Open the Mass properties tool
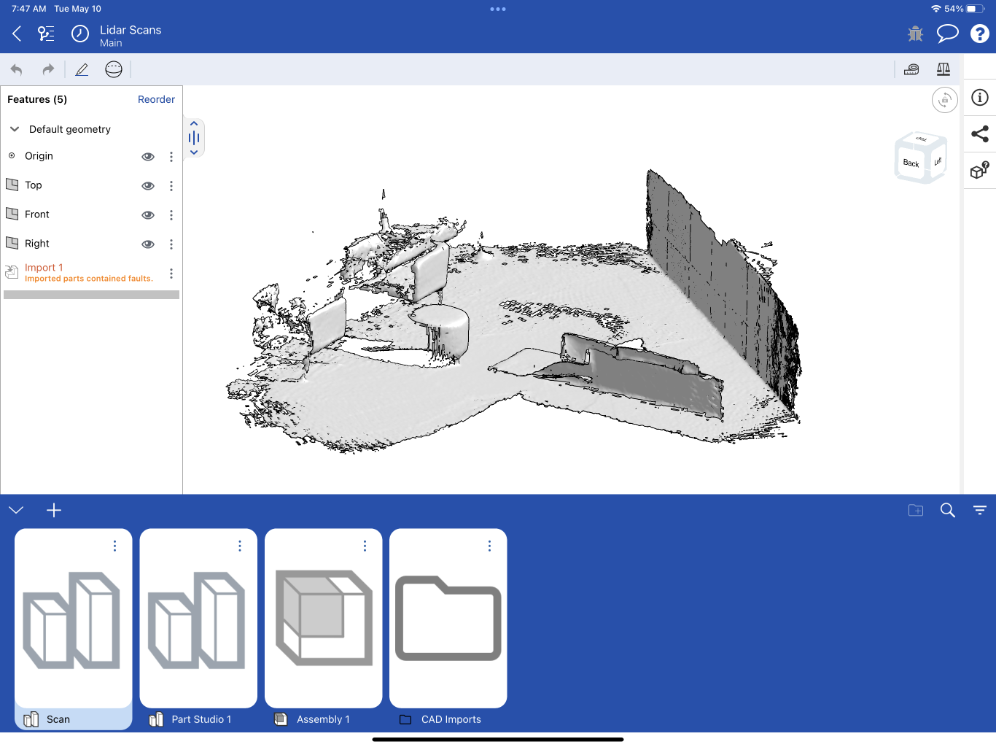This screenshot has width=996, height=747. pyautogui.click(x=943, y=69)
